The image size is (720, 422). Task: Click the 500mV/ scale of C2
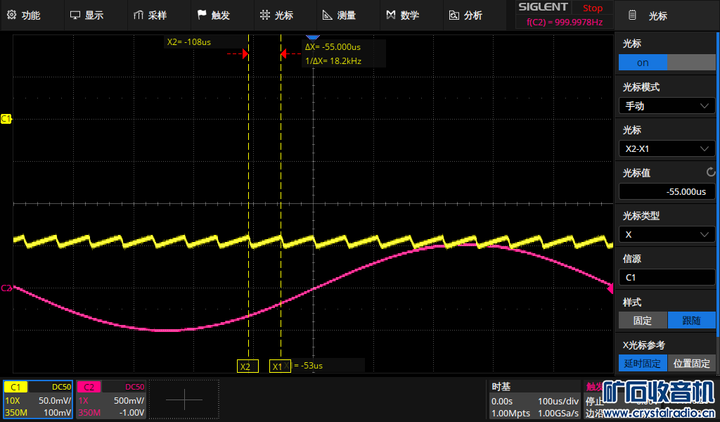pyautogui.click(x=129, y=400)
